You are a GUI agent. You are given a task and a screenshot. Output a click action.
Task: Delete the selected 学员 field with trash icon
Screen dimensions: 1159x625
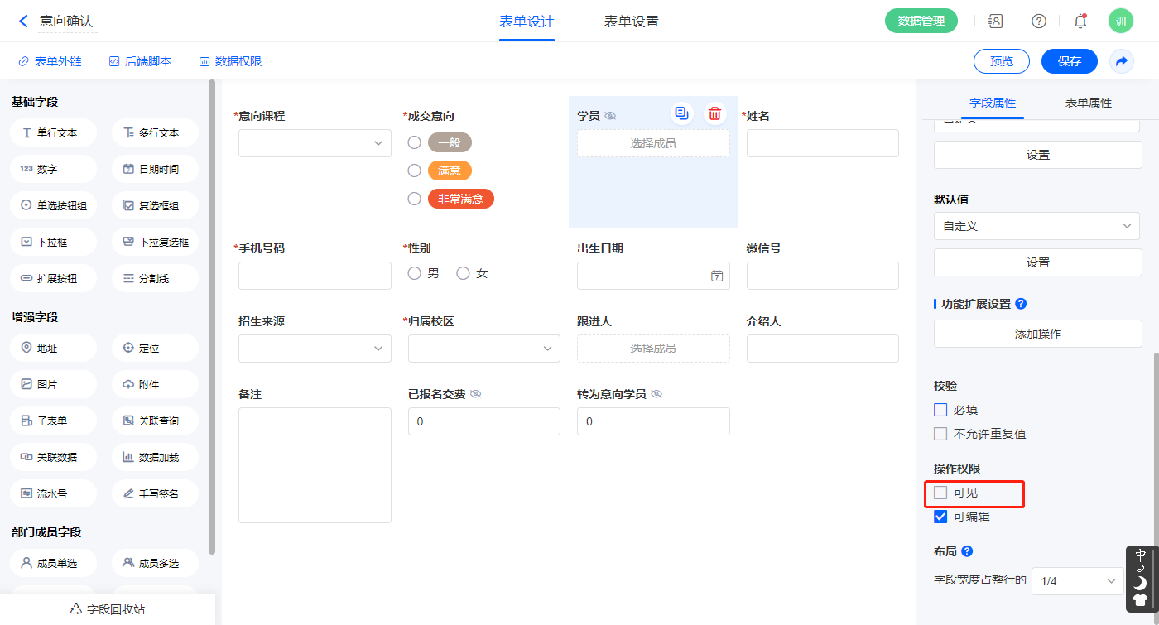coord(714,113)
